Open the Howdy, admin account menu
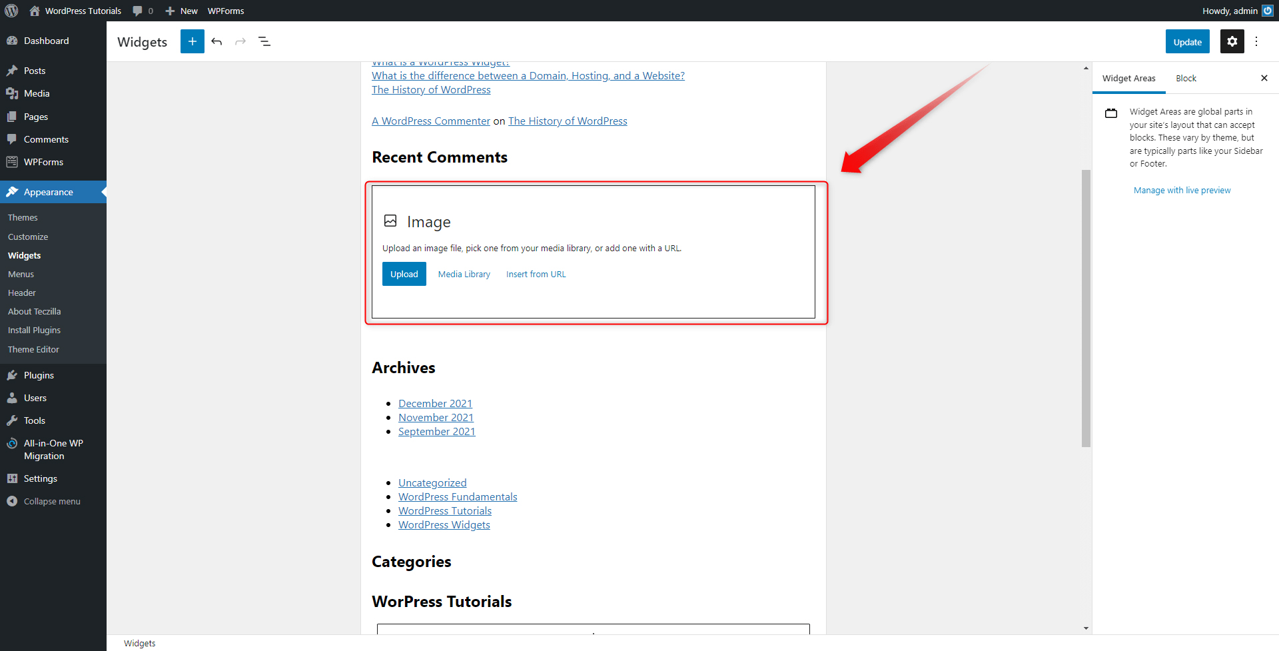1279x651 pixels. coord(1237,11)
